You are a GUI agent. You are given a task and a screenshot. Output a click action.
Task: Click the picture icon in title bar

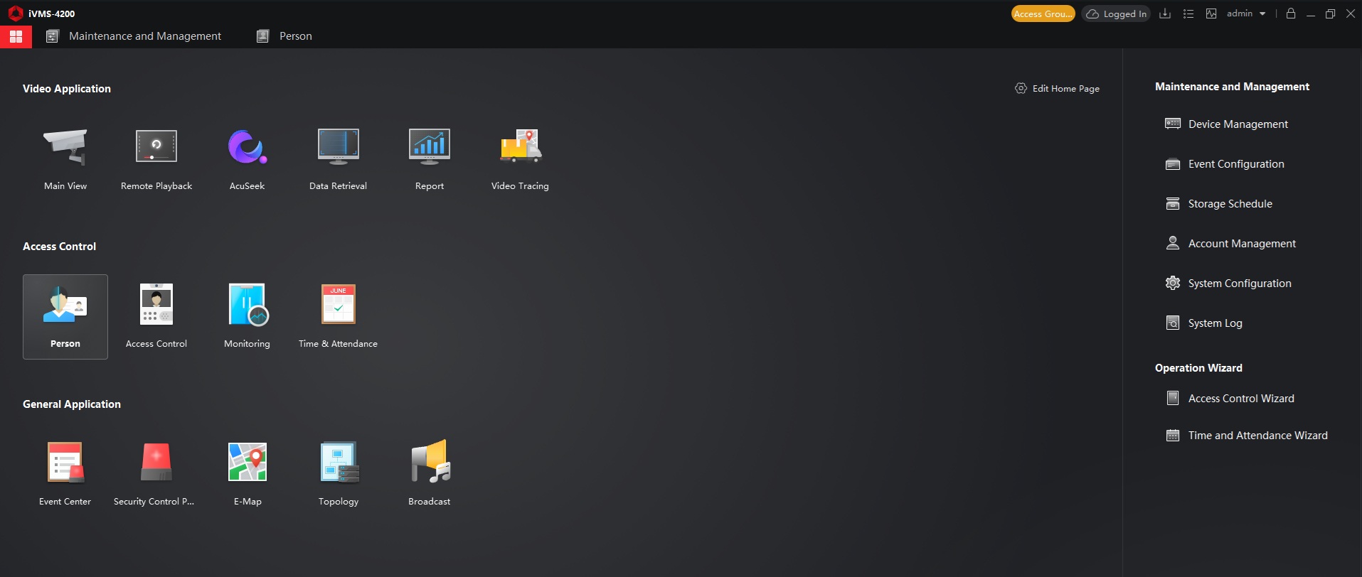[1211, 14]
